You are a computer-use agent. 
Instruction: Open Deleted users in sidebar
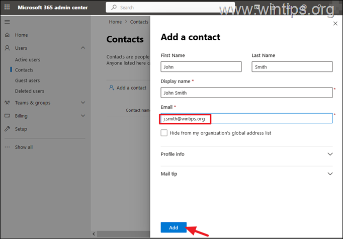[30, 91]
